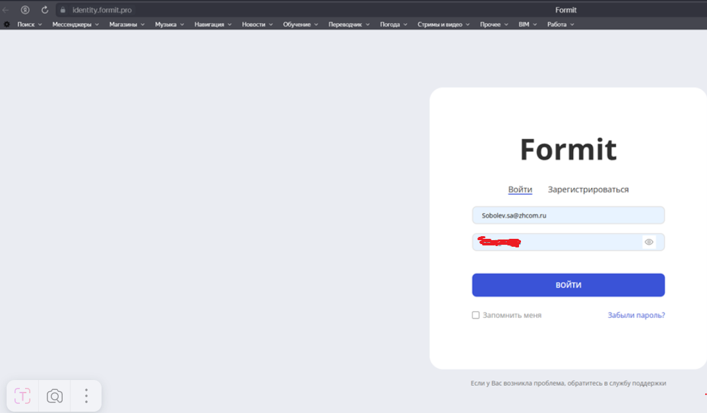Open the three-dot more options menu

[x=86, y=396]
